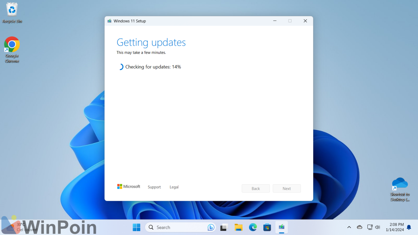Screen dimensions: 418x235
Task: Open the Recycle Bin desktop icon
Action: click(12, 13)
